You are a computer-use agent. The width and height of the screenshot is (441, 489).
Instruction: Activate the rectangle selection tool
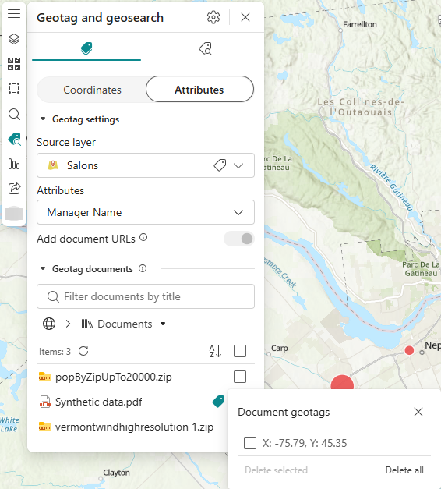14,88
